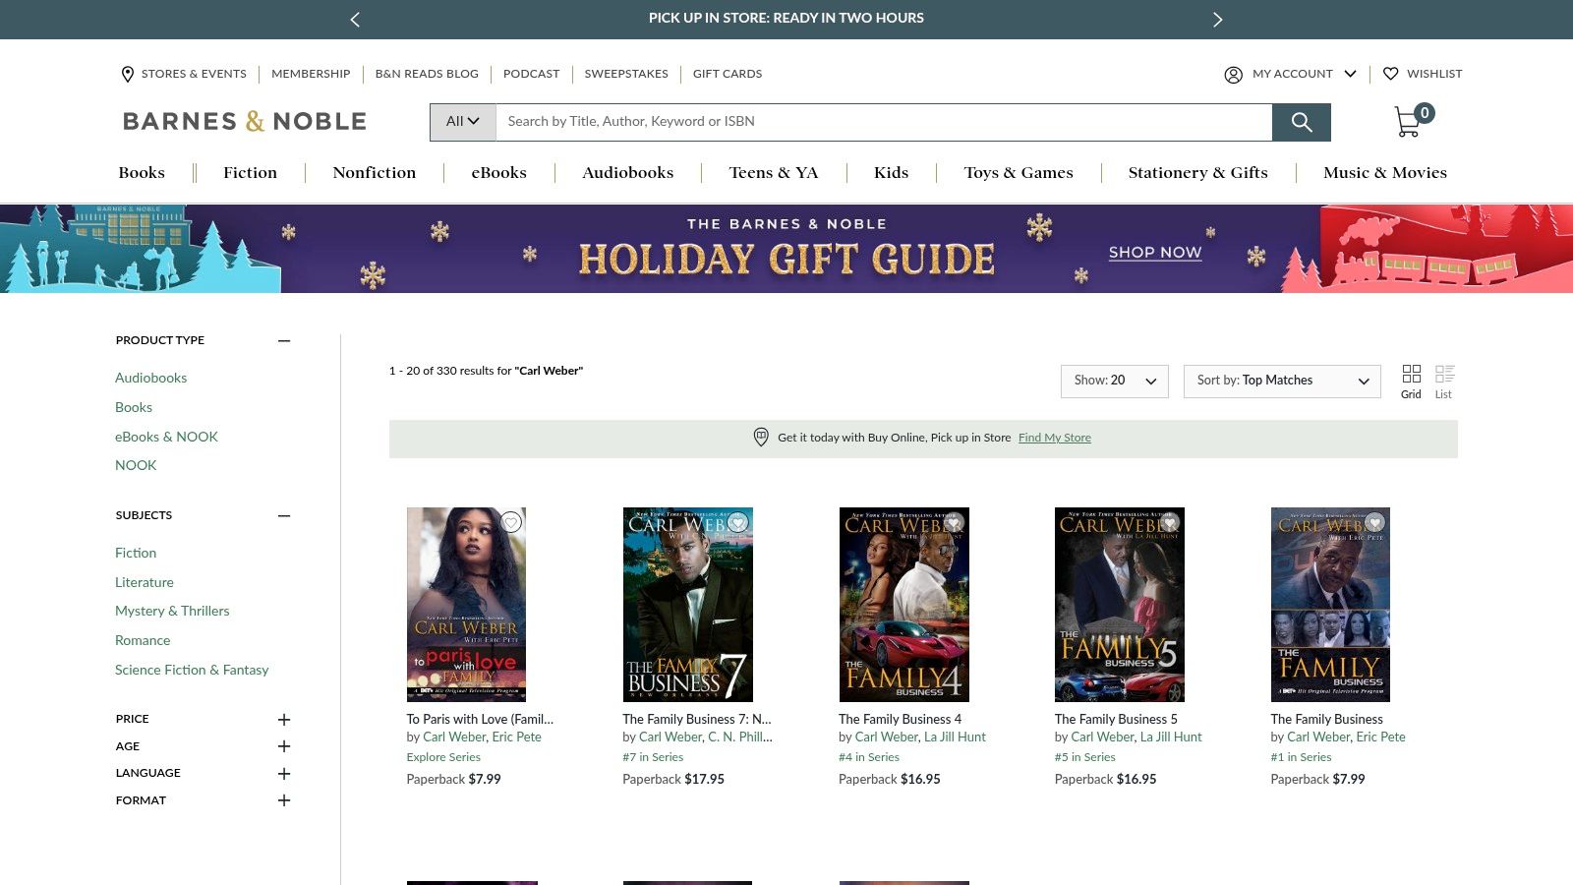Add To Paris with Love to wishlist
This screenshot has height=885, width=1573.
click(510, 522)
